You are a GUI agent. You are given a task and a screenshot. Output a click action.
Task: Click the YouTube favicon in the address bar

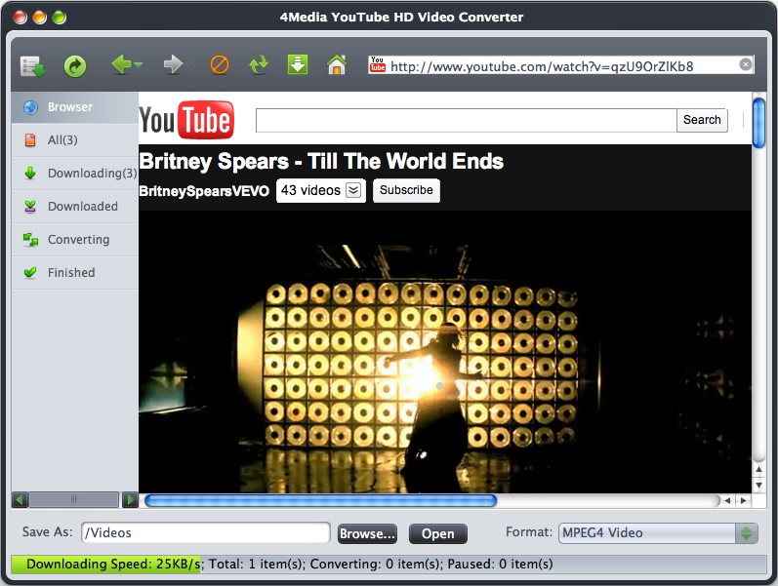point(377,65)
